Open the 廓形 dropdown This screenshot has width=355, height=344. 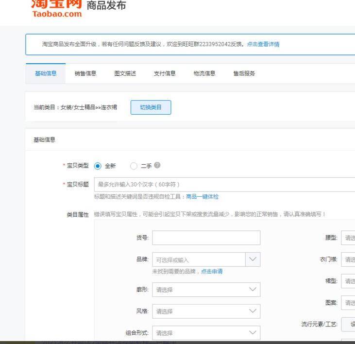click(206, 290)
